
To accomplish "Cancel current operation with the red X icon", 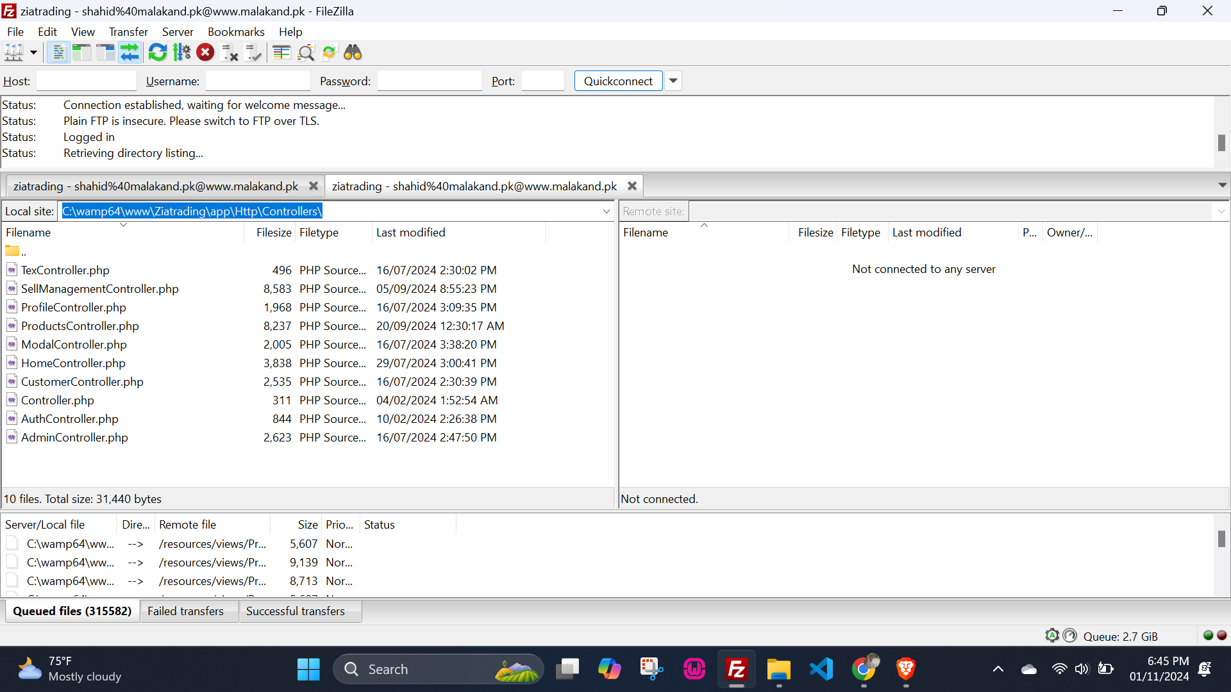I will [x=205, y=53].
